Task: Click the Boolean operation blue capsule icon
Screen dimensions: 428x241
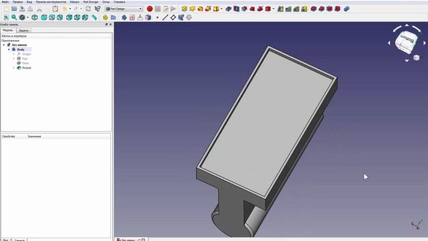Action: [x=346, y=9]
